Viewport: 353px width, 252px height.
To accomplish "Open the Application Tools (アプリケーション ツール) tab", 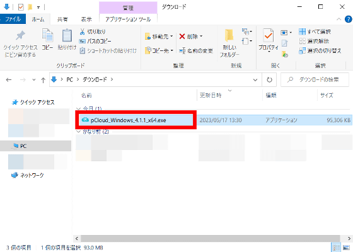I will coord(128,20).
